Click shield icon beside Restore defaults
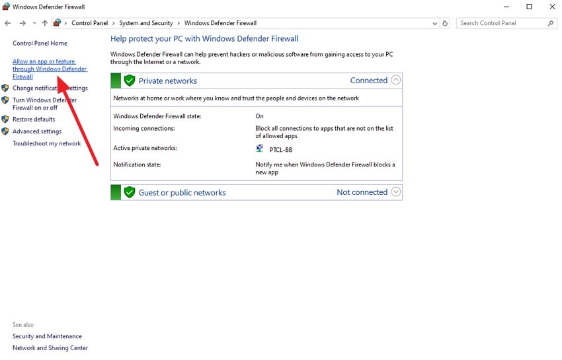562x360 pixels. click(x=5, y=119)
